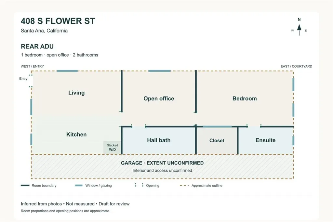Viewport: 333px width, 222px height.
Task: Select the Open office room
Action: tap(159, 98)
